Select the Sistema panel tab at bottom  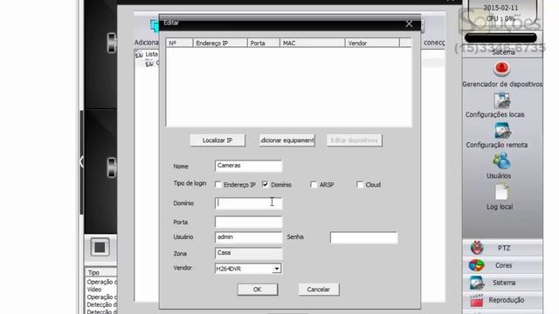503,283
